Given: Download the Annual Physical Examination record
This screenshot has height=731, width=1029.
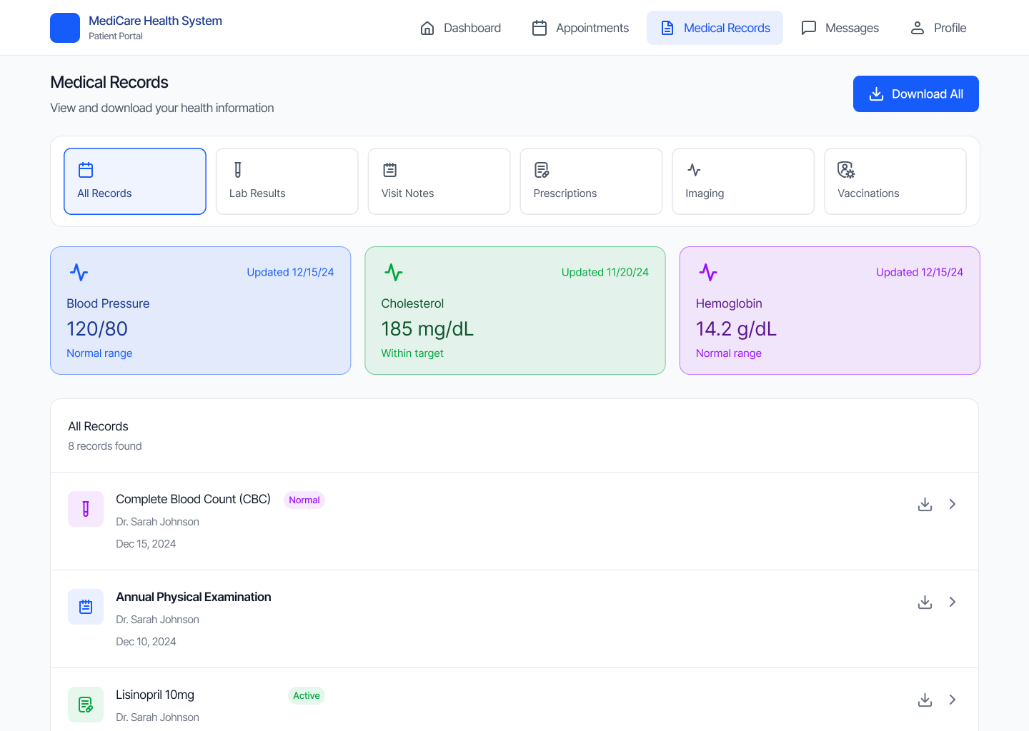Looking at the screenshot, I should pos(925,602).
